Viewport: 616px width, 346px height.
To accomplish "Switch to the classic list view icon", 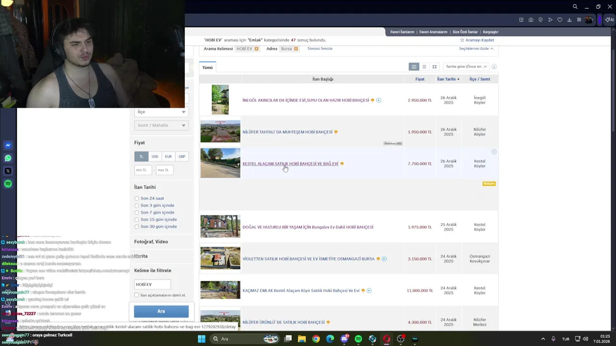I will [x=424, y=67].
